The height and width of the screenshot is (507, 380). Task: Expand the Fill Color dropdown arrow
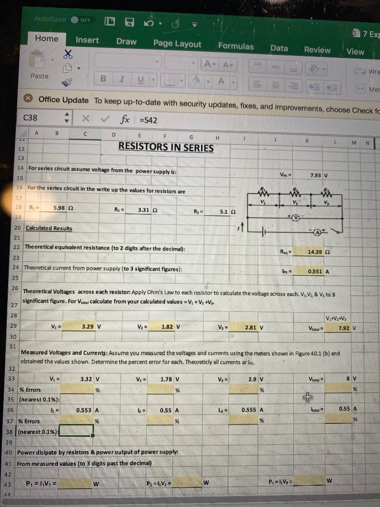tap(209, 82)
